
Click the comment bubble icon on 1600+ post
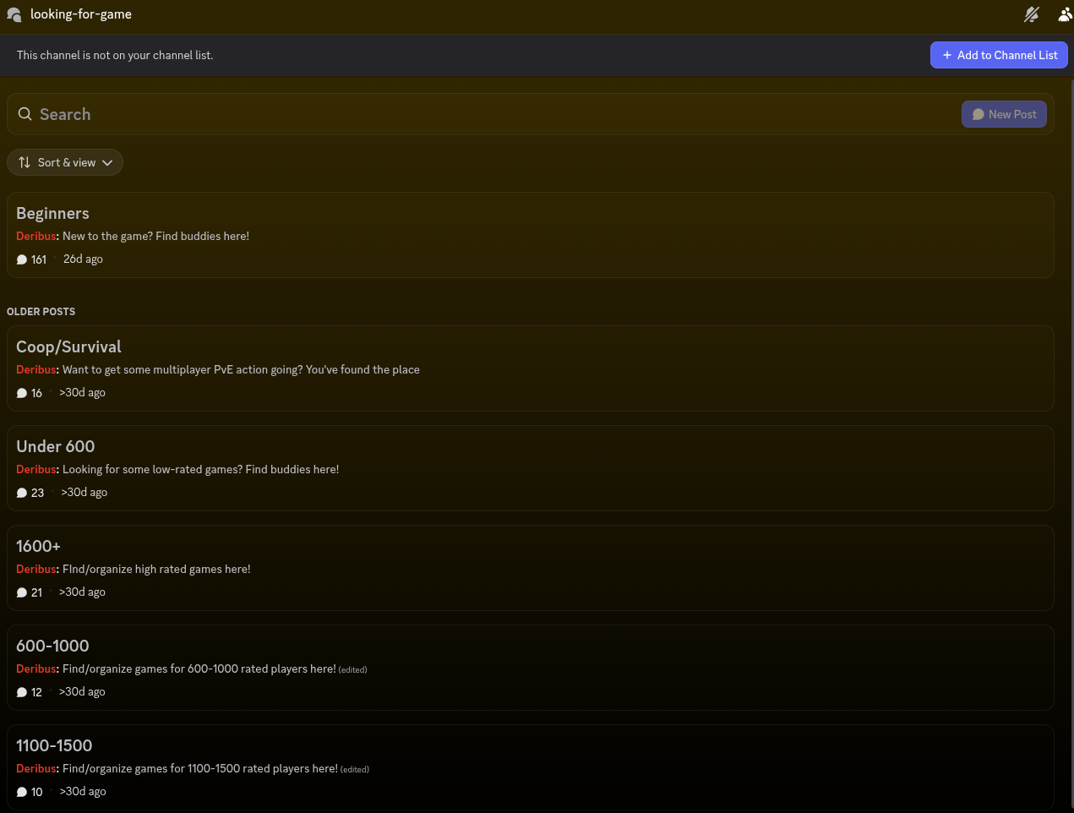tap(22, 592)
